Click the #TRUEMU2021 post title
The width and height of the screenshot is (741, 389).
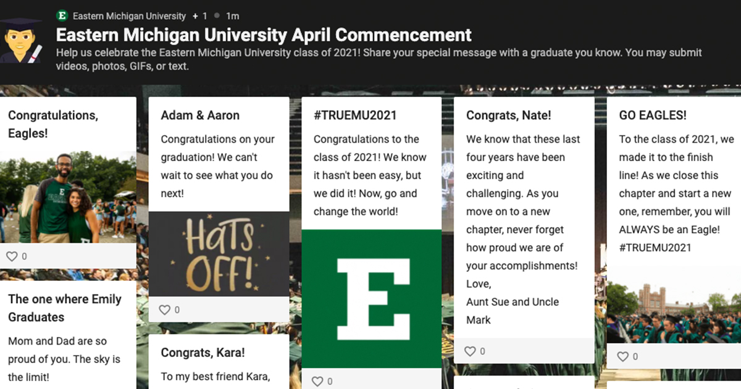click(355, 115)
